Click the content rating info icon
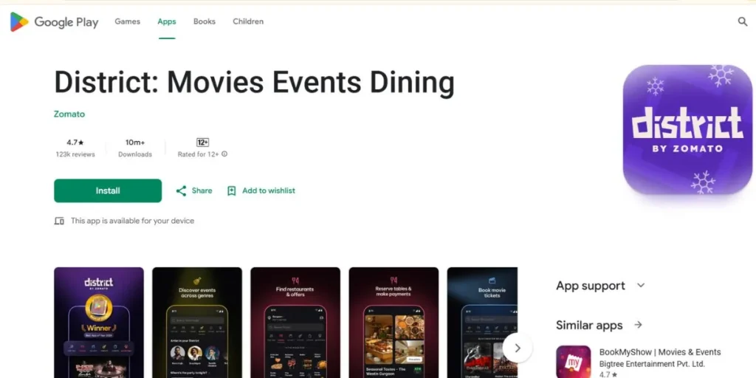Image resolution: width=756 pixels, height=378 pixels. [x=224, y=154]
